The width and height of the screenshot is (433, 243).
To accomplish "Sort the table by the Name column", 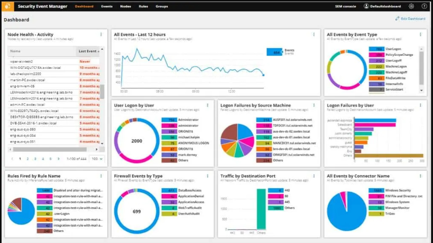I will [42, 51].
